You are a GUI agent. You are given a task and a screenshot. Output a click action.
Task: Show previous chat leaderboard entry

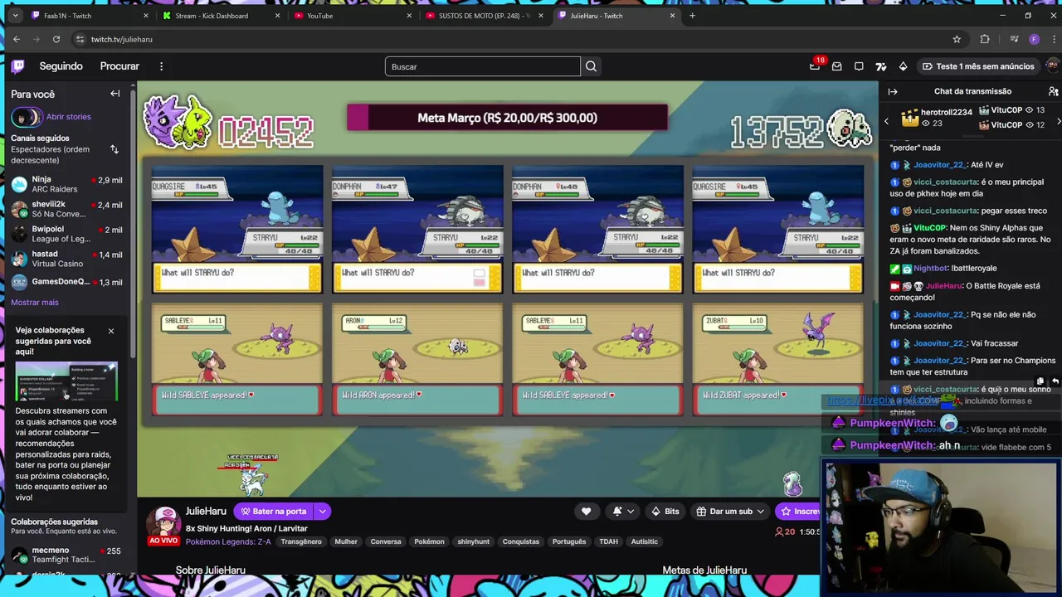tap(886, 121)
